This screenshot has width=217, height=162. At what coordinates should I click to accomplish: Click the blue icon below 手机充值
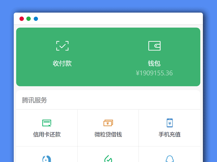point(170,159)
